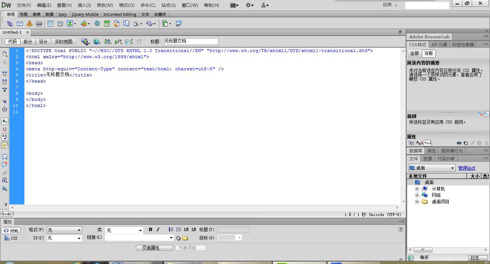Viewport: 490px width, 264px height.
Task: Expand the 计算机 tree node
Action: (417, 189)
